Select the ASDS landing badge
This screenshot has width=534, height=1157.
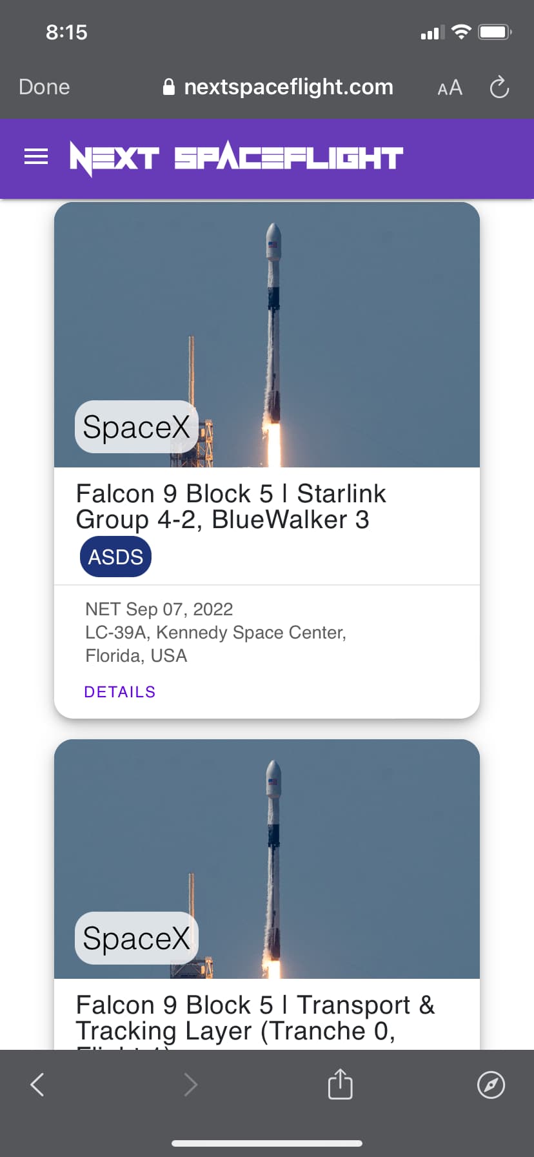115,557
